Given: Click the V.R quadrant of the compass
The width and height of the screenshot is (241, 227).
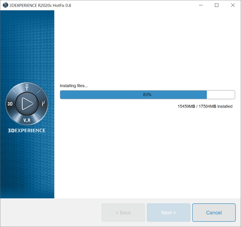Looking at the screenshot, I should 27,120.
